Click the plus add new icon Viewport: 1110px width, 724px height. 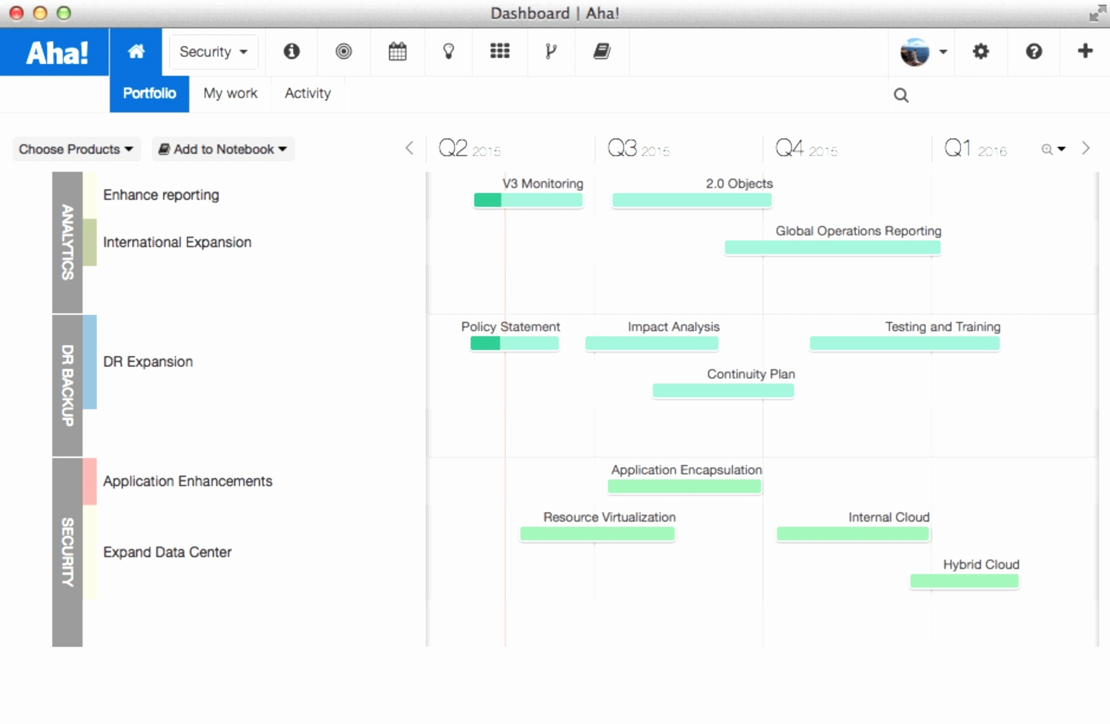coord(1085,51)
